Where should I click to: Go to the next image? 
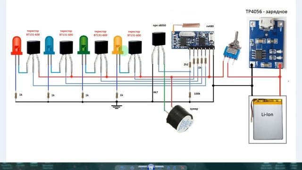coord(159,168)
